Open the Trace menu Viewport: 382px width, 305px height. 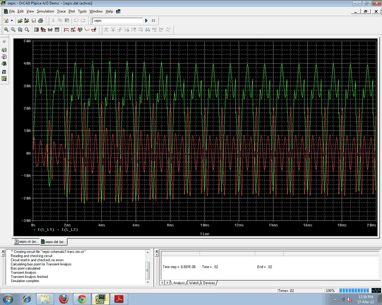coord(61,11)
